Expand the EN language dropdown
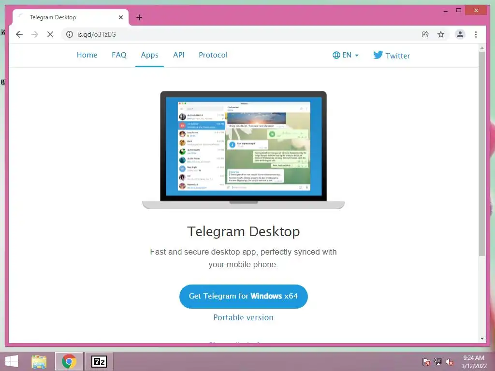This screenshot has height=371, width=495. click(346, 55)
